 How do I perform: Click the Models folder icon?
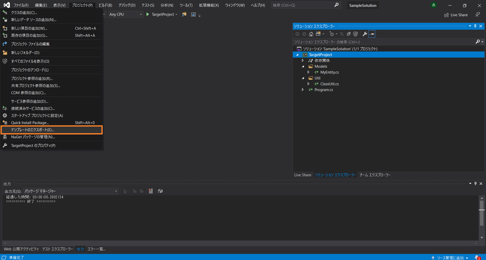coord(311,66)
